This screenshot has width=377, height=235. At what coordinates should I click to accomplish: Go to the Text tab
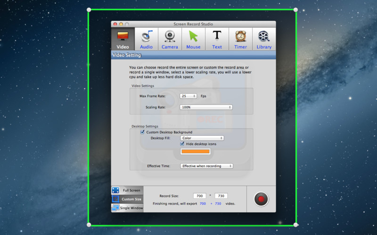[x=217, y=39]
